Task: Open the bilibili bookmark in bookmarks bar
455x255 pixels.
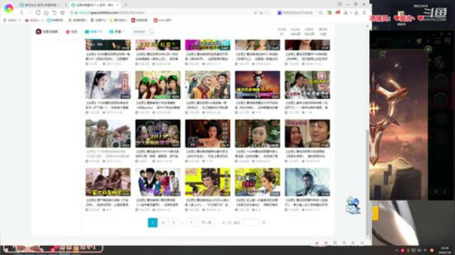Action: (x=55, y=20)
